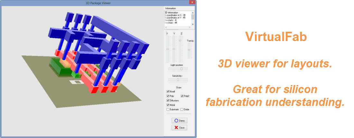354x138 pixels.
Task: Toggle the Poly checkbox
Action: (x=168, y=96)
